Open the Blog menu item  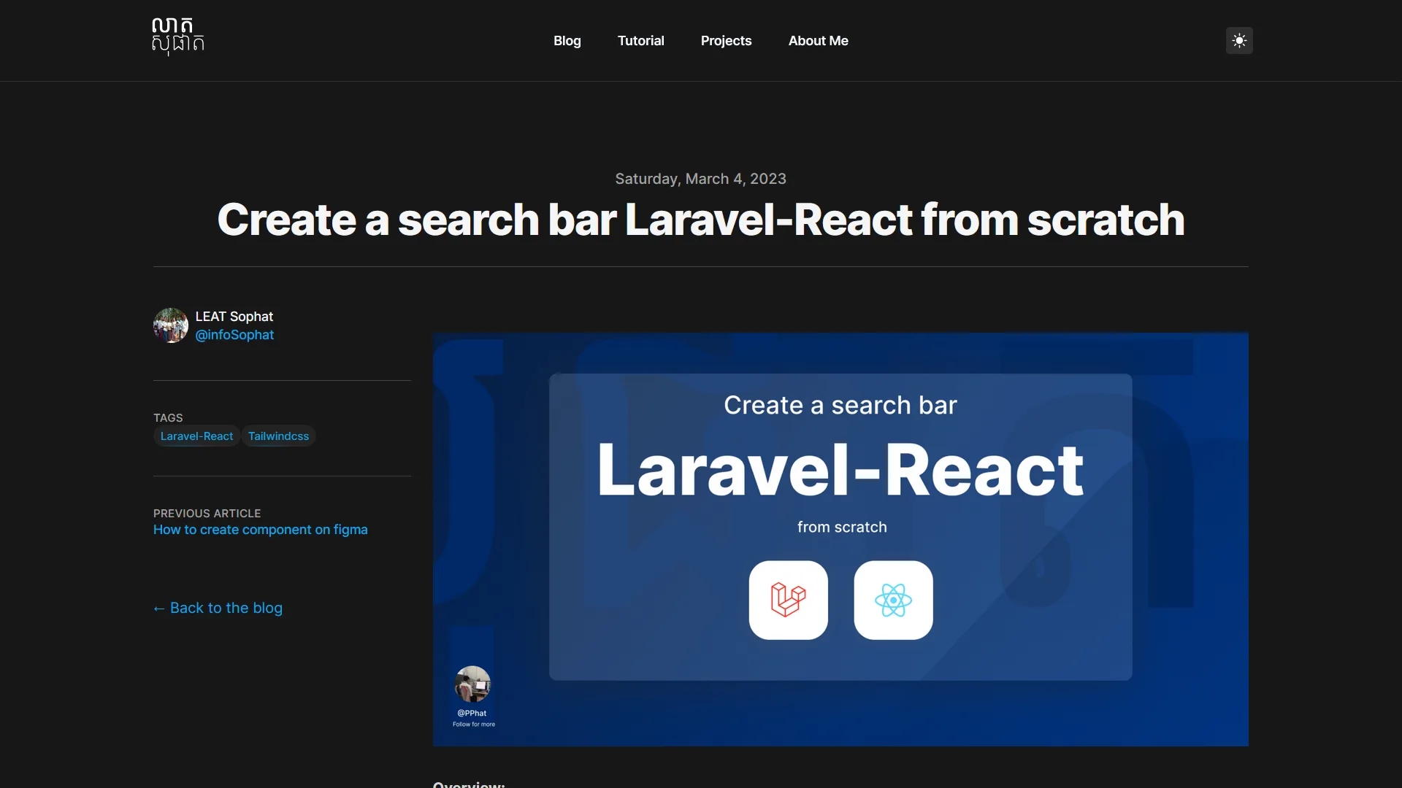(567, 40)
